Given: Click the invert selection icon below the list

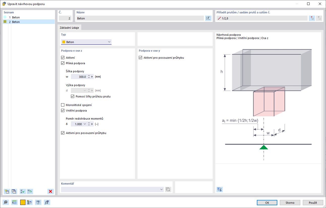Looking at the screenshot, I should [x=30, y=191].
